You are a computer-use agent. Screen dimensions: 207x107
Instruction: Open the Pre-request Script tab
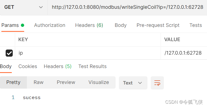point(158,25)
